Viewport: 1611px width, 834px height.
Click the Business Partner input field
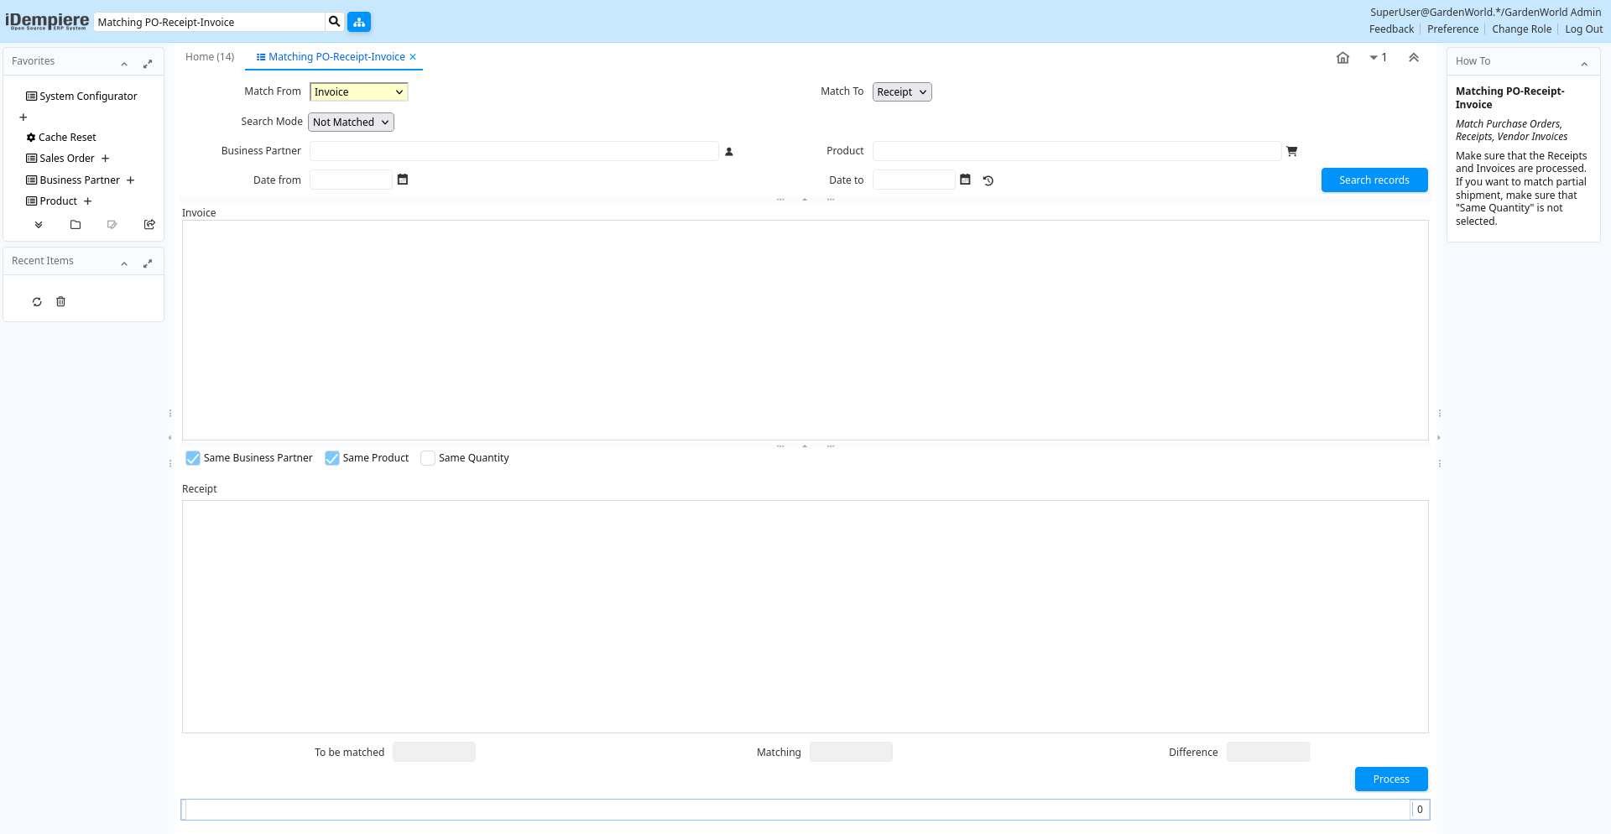coord(514,151)
